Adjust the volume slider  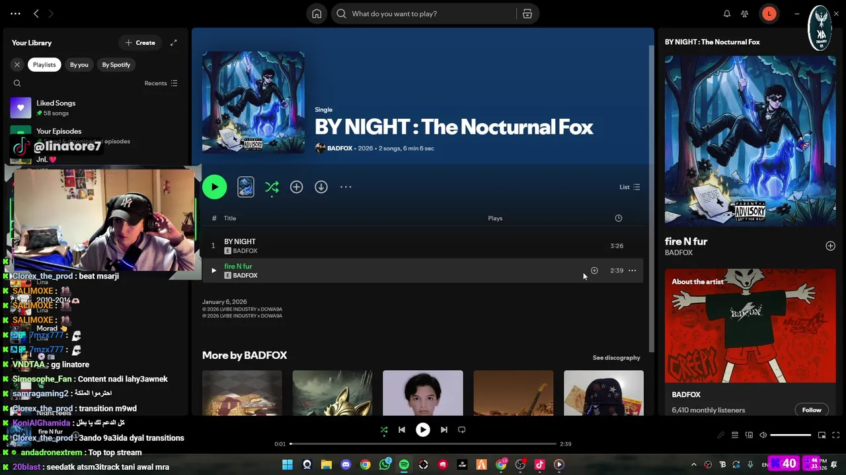[x=790, y=435]
